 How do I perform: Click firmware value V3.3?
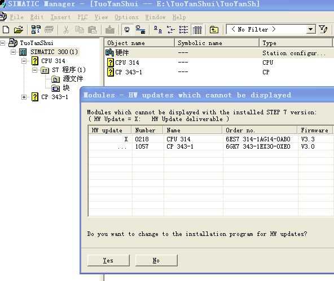[x=308, y=139]
